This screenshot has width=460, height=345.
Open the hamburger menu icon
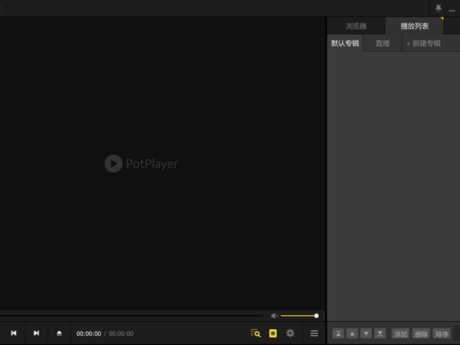[x=314, y=333]
